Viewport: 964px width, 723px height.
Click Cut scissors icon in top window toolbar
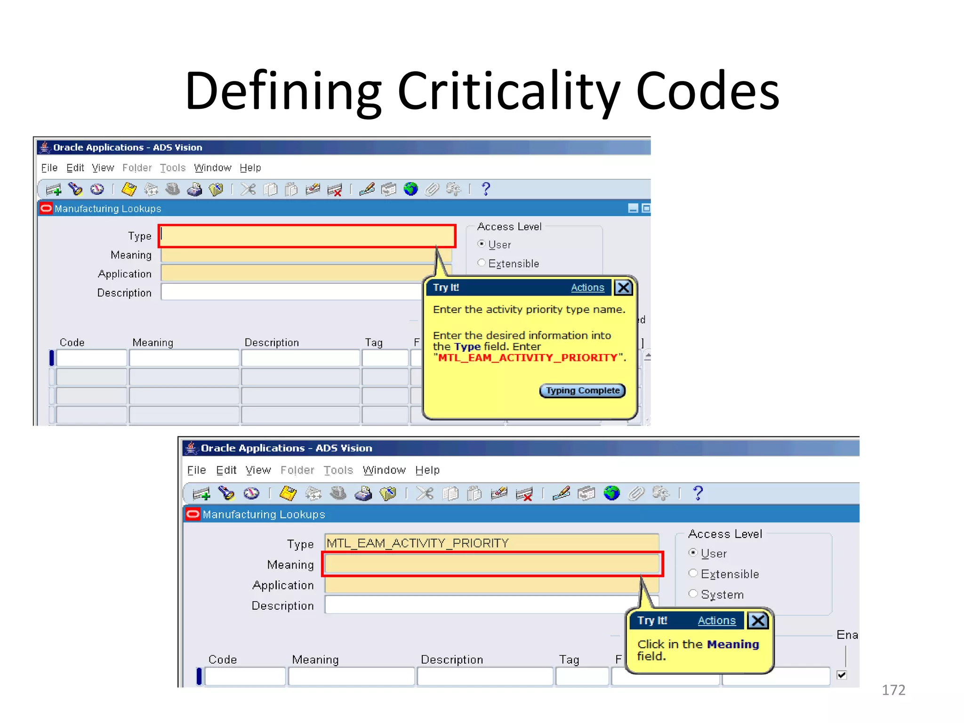click(248, 189)
